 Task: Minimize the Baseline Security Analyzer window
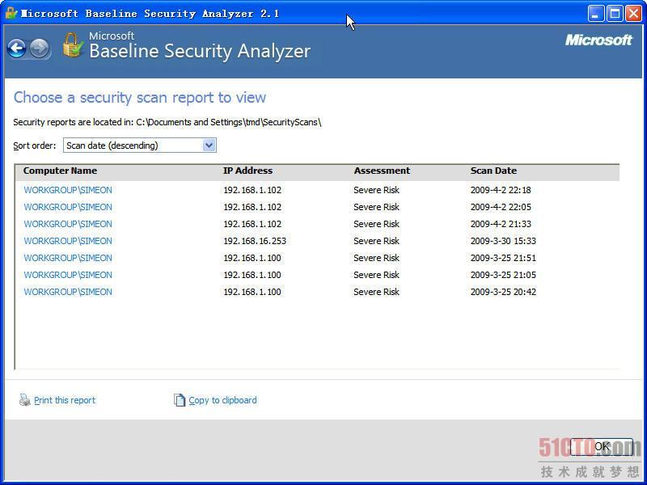pyautogui.click(x=595, y=14)
